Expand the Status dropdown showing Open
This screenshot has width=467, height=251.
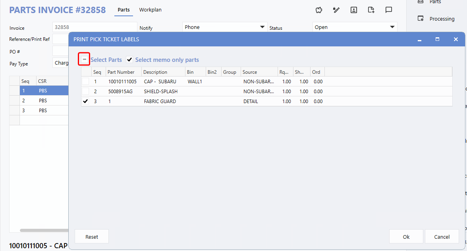(x=355, y=27)
